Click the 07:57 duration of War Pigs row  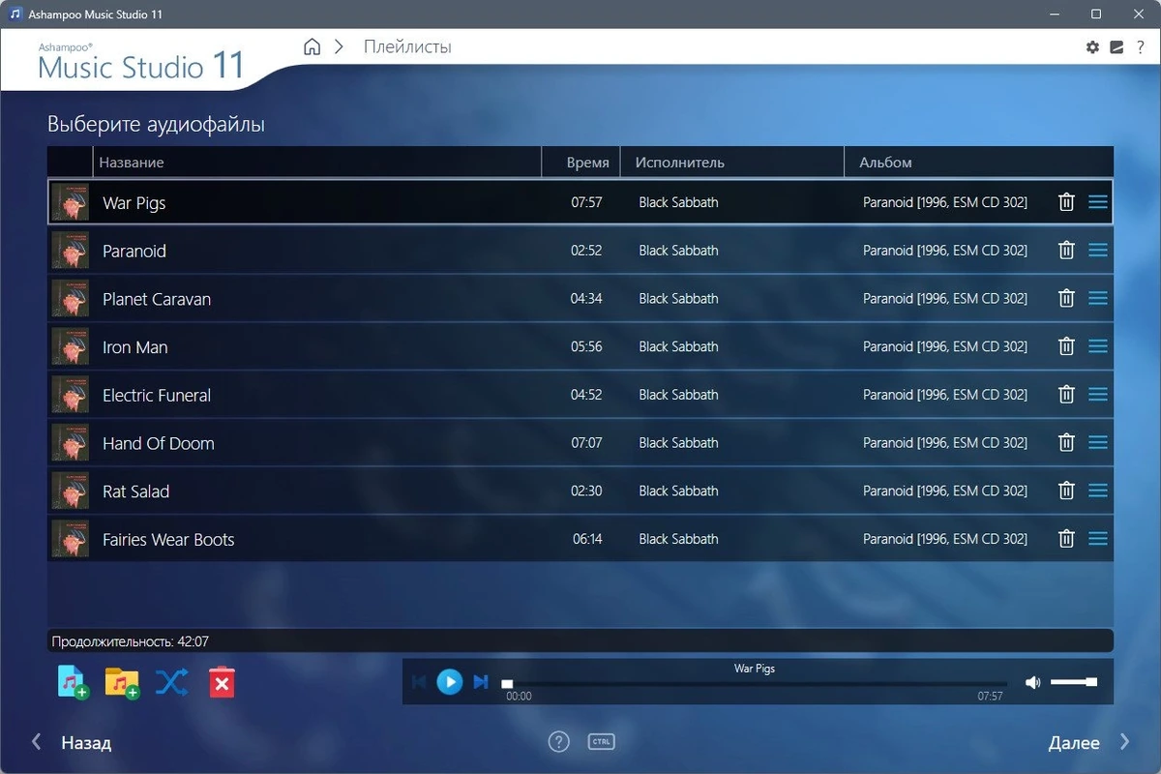(x=586, y=202)
